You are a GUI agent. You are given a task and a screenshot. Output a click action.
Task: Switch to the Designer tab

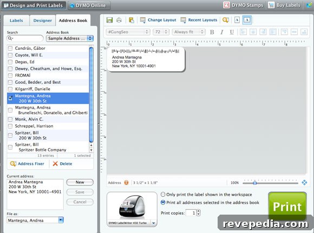click(x=43, y=21)
